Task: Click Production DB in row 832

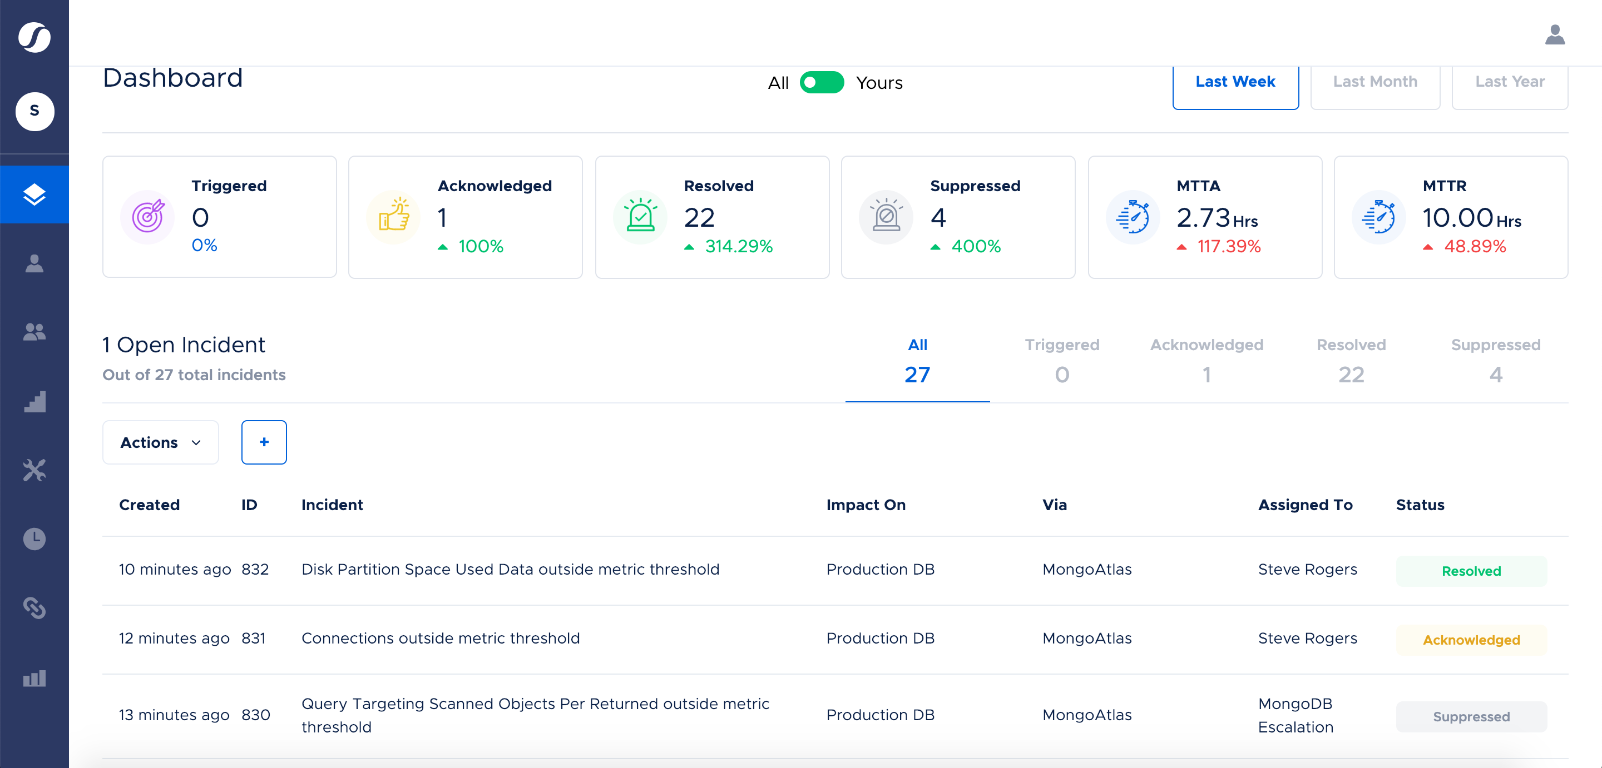Action: [x=880, y=569]
